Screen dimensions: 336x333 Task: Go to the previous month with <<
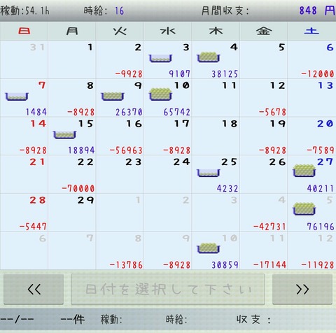tap(34, 290)
